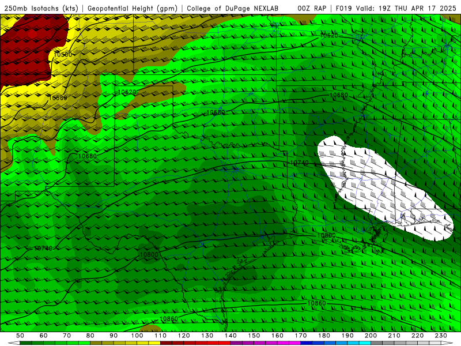
Task: Click the '00Z RAP' model run label
Action: point(312,8)
